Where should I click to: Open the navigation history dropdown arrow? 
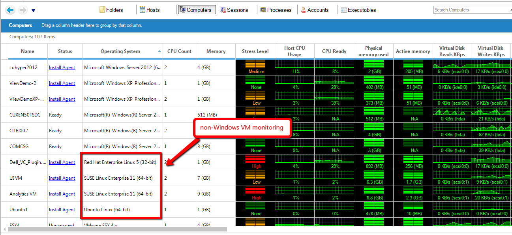33,11
